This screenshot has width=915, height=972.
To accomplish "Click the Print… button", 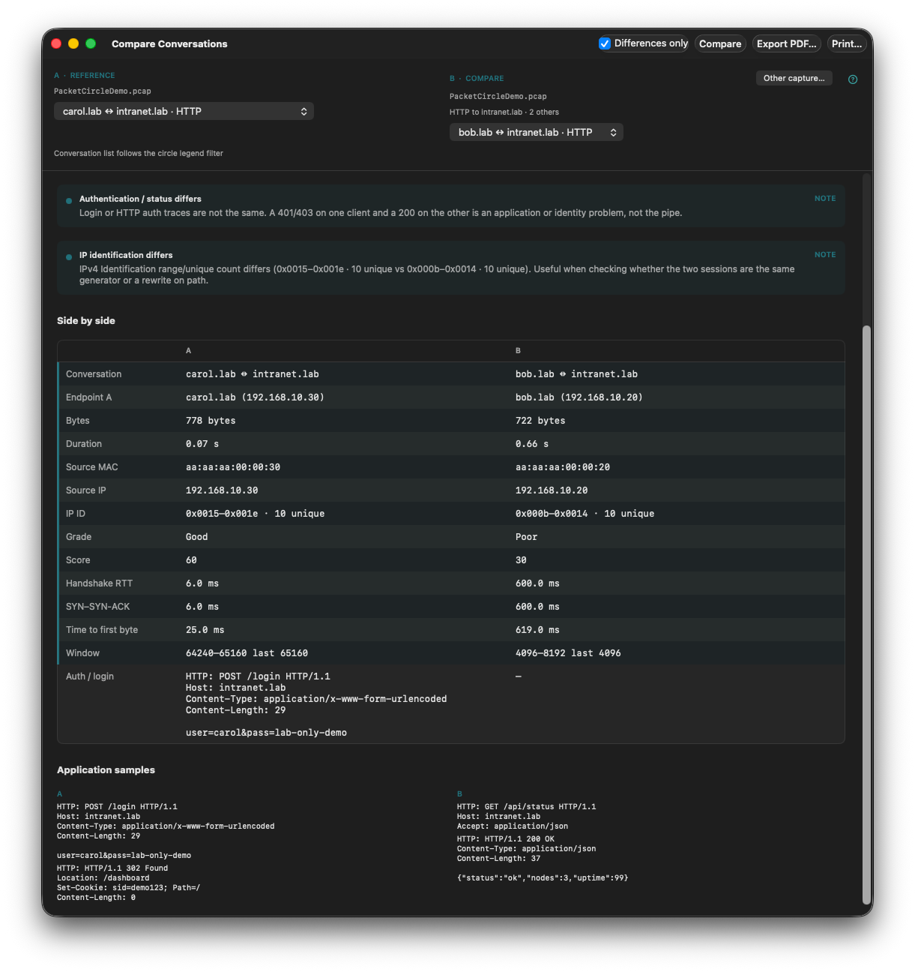I will coord(847,43).
